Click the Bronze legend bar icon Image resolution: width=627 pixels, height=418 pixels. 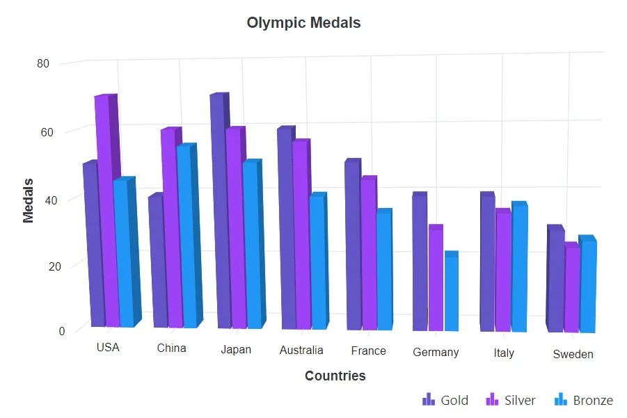[x=561, y=399]
